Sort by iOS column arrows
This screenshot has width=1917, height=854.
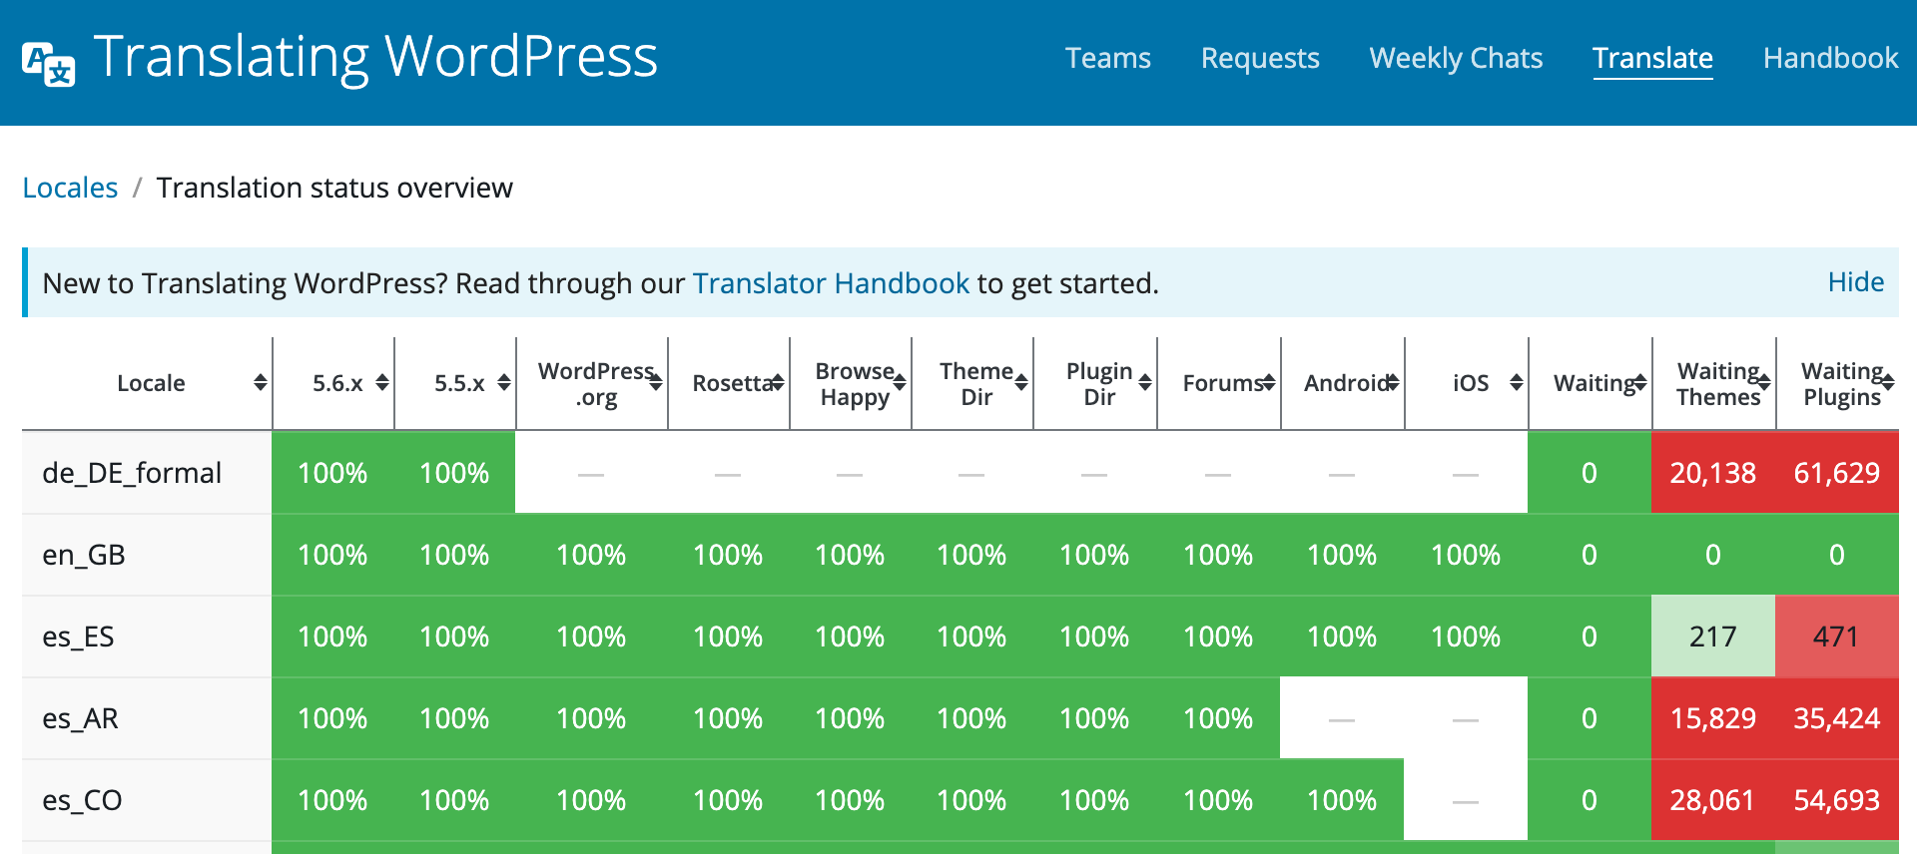pyautogui.click(x=1516, y=383)
